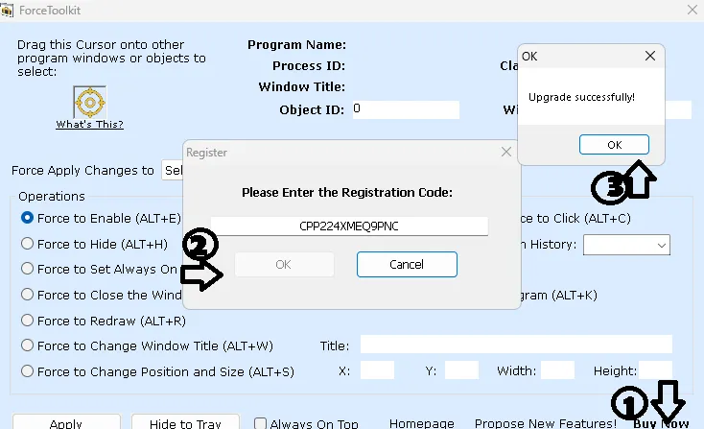Close the Upgrade successfully popup
The image size is (704, 429).
tap(650, 57)
